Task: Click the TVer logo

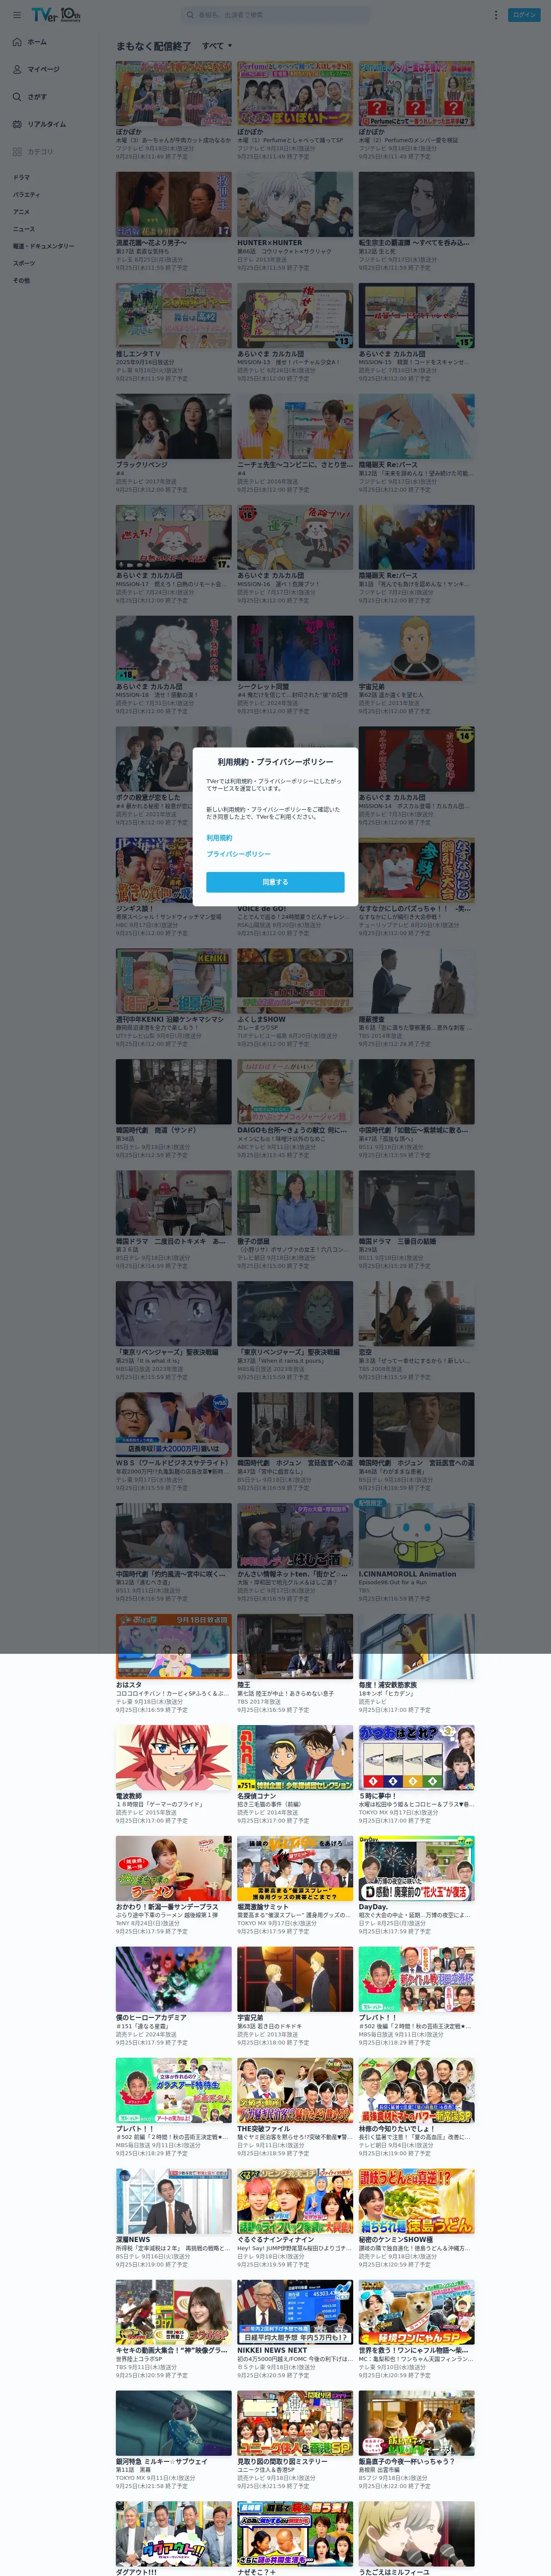Action: coord(56,15)
